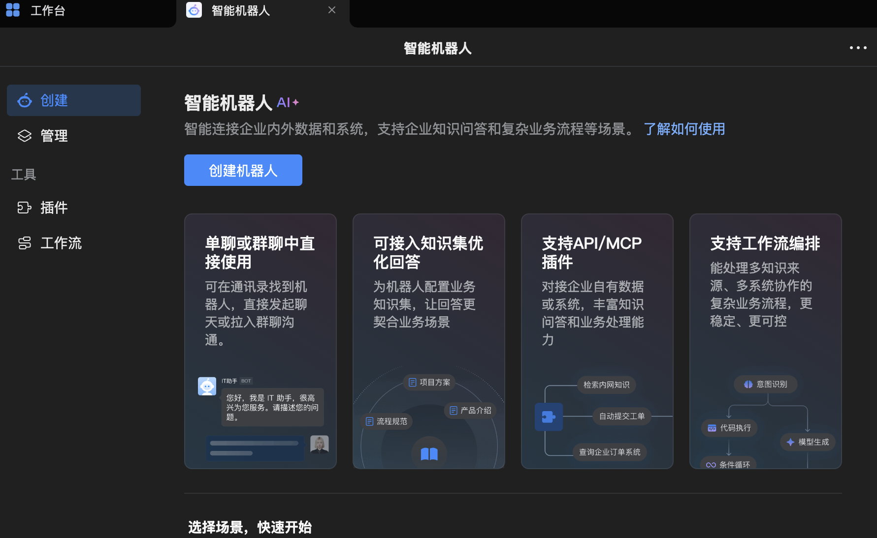Screen dimensions: 877x538
Task: Open 工作流 in the sidebar
Action: 74,243
